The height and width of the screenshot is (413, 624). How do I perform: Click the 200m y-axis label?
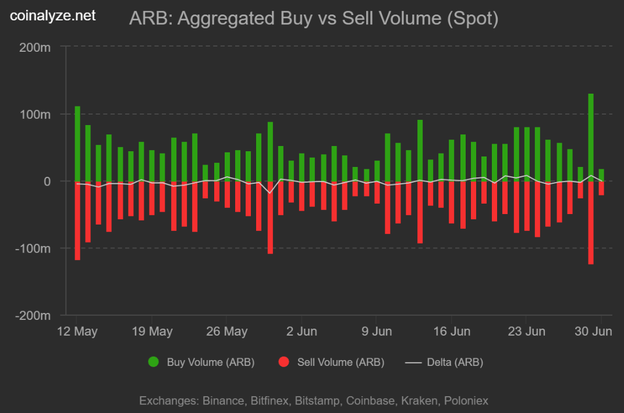pos(35,47)
